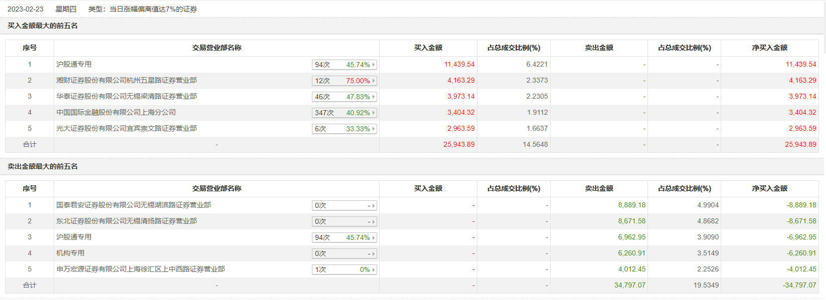Expand 94次 dropdown in the buy table
This screenshot has width=826, height=300.
(x=373, y=65)
